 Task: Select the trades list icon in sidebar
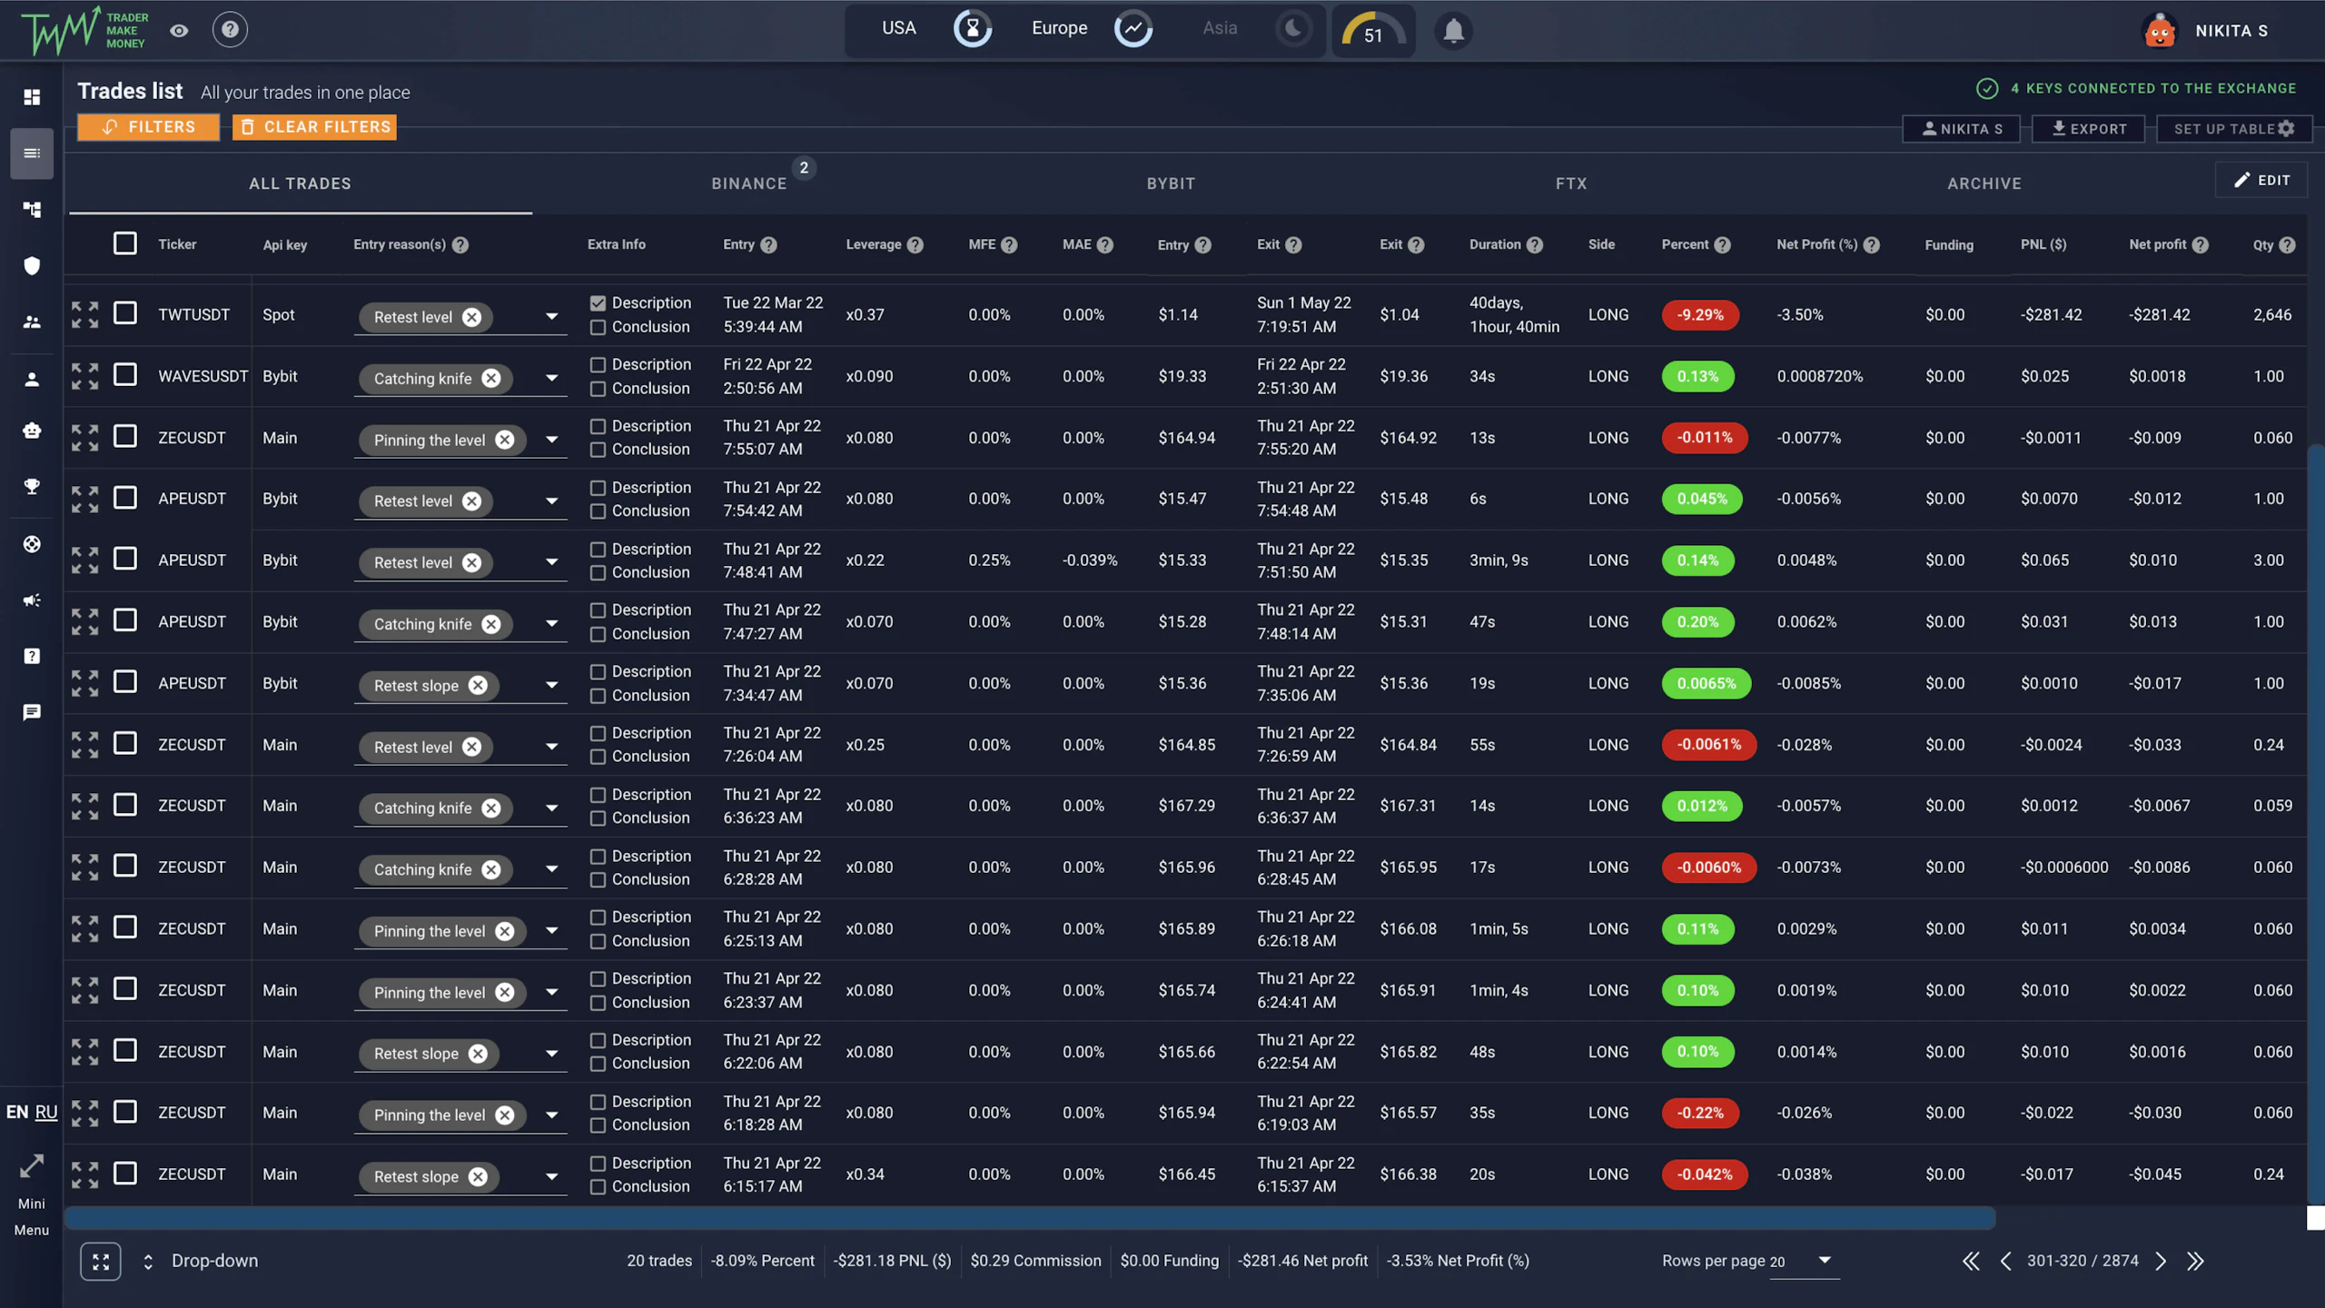(32, 154)
